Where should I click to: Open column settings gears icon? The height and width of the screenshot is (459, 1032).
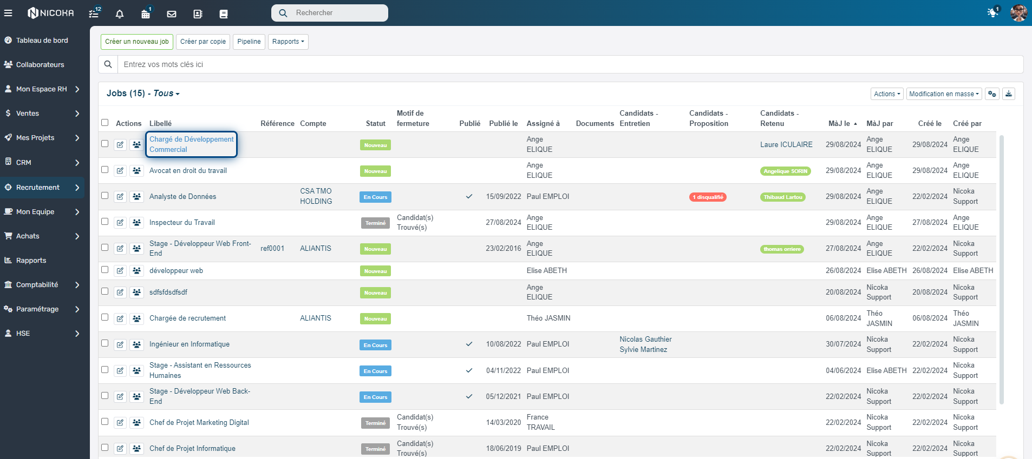992,94
